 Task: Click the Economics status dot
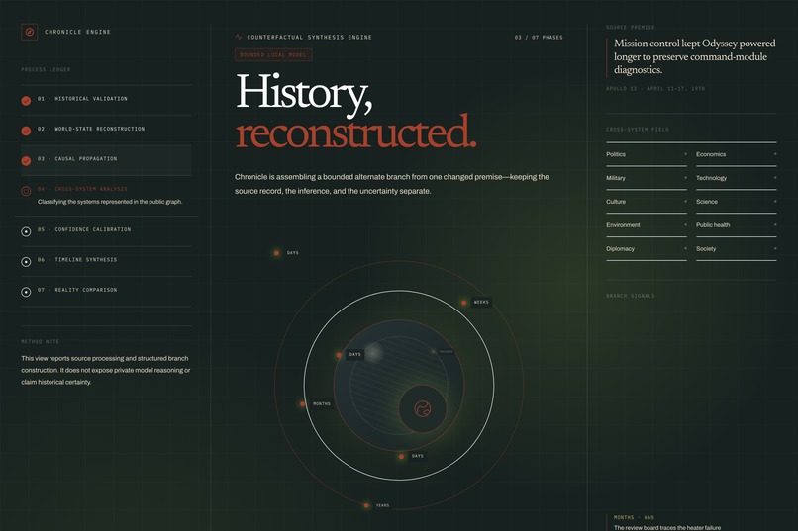pos(775,154)
